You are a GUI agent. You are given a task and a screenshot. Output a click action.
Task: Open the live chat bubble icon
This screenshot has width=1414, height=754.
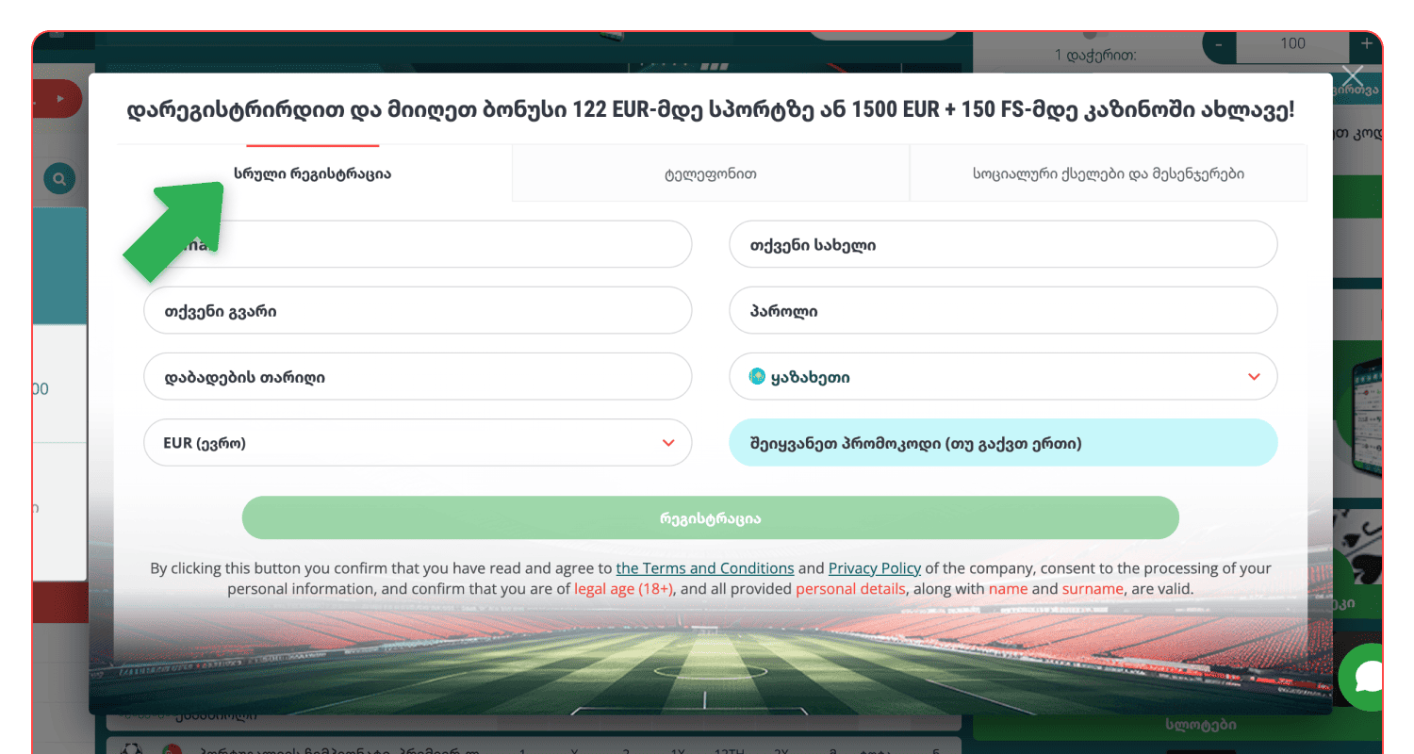click(1367, 677)
